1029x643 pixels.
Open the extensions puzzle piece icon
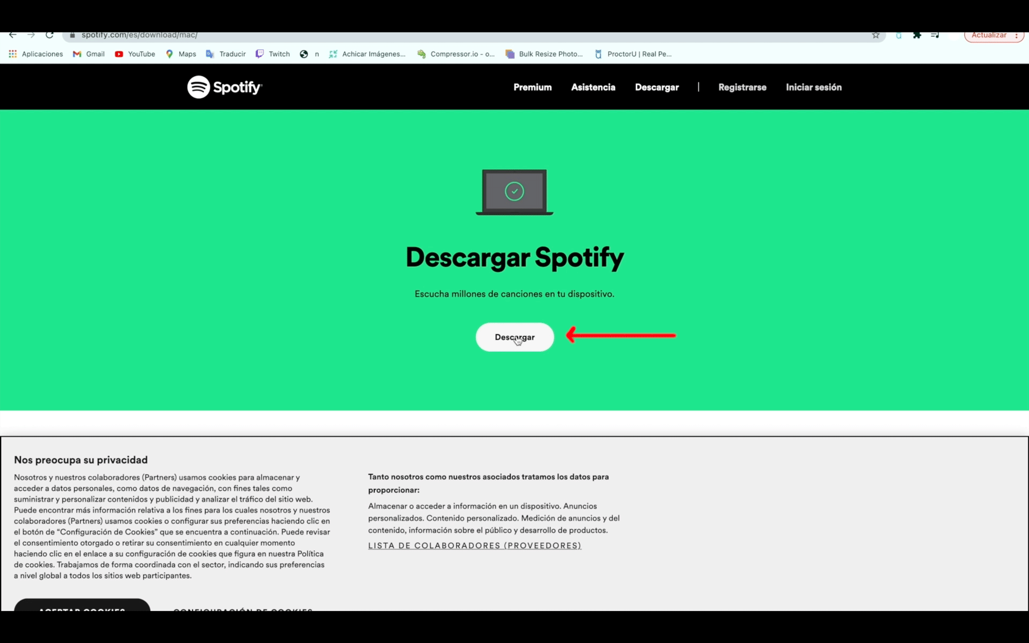[x=917, y=35]
